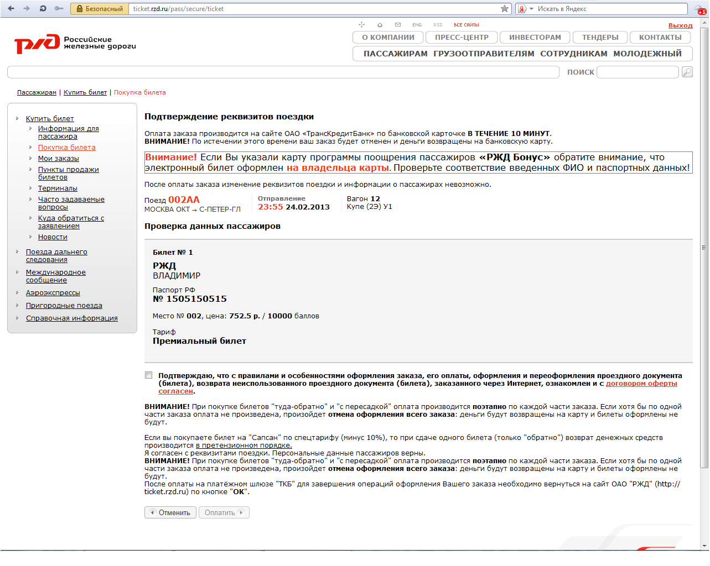This screenshot has width=710, height=566.
Task: Open the site map icon in header
Action: click(x=361, y=25)
